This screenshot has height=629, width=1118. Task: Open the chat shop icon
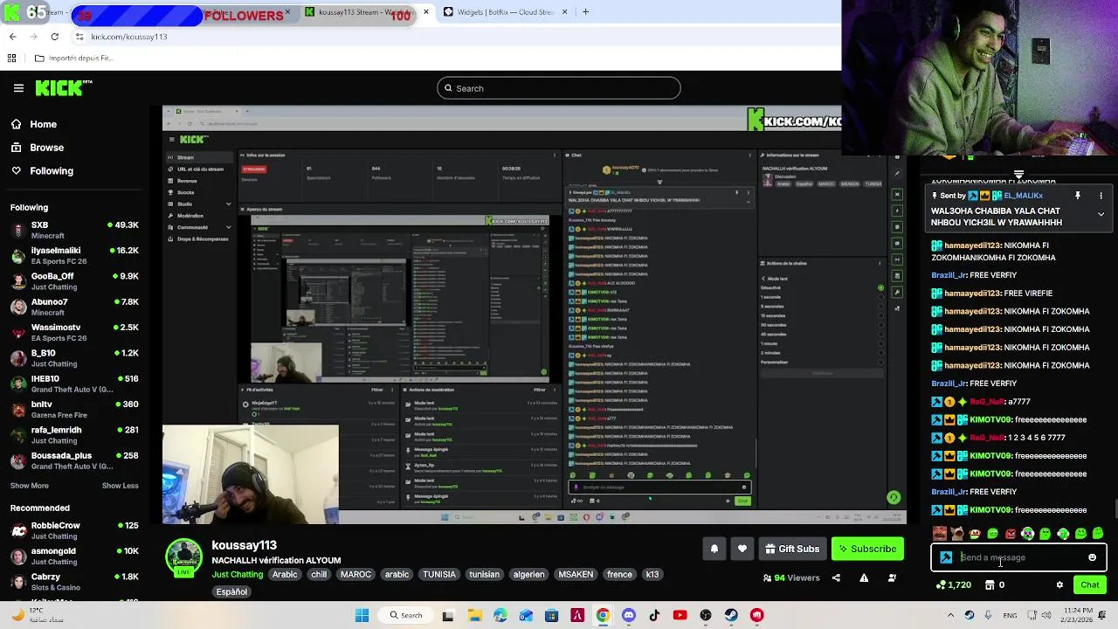point(990,585)
